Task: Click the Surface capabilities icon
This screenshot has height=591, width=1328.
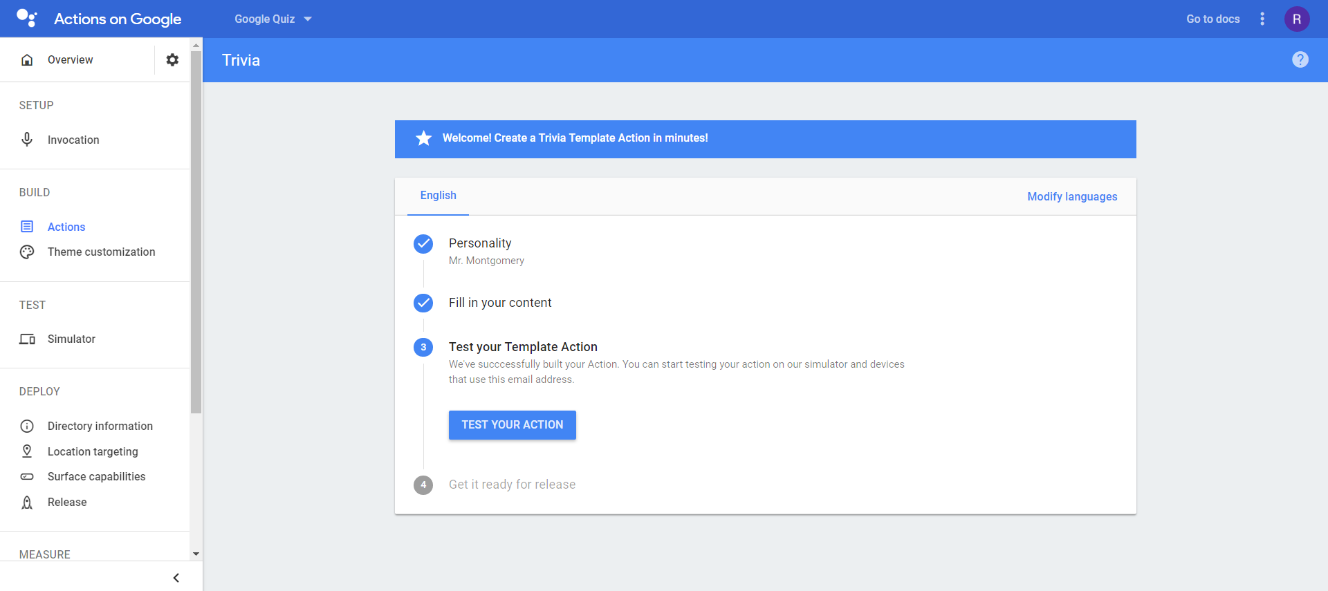Action: [x=27, y=476]
